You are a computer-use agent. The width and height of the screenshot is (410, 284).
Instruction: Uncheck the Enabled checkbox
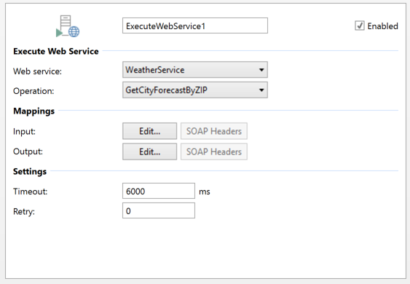[x=360, y=25]
